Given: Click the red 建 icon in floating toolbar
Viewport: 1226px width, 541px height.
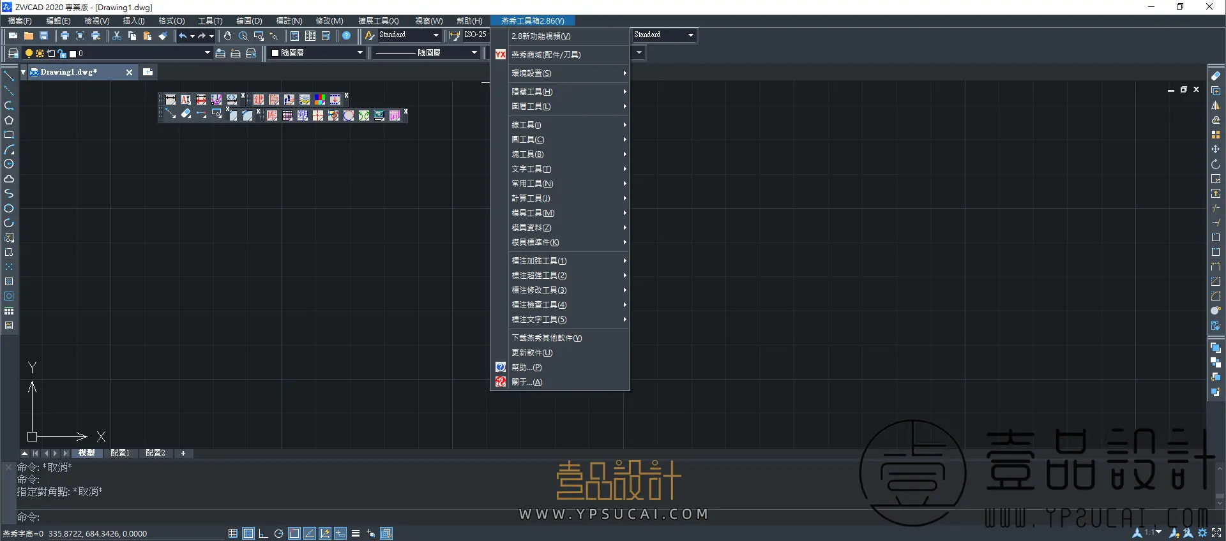Looking at the screenshot, I should [259, 100].
